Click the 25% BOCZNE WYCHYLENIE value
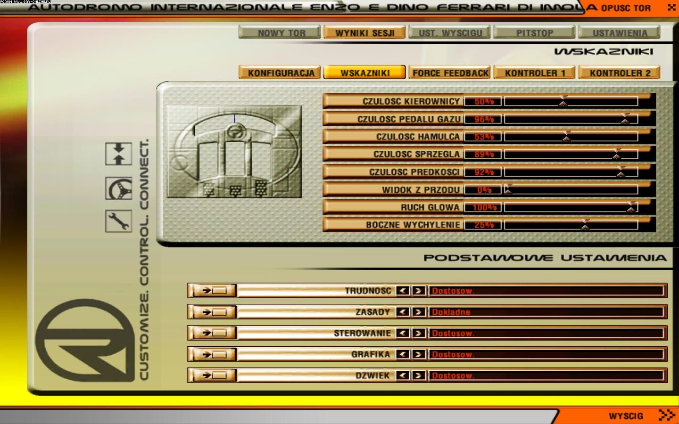This screenshot has width=679, height=424. pos(483,225)
